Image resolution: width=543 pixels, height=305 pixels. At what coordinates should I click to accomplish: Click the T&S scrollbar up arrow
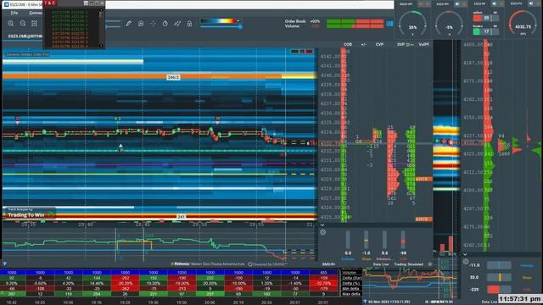click(101, 10)
